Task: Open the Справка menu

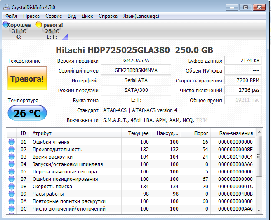Action: point(108,16)
